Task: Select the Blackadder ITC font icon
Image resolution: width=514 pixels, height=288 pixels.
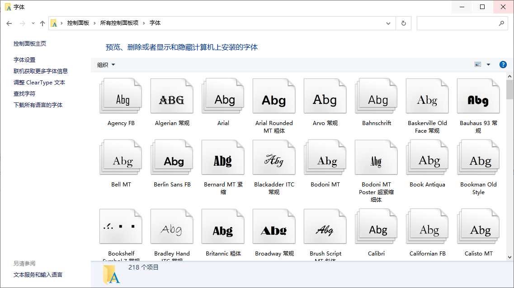Action: [x=274, y=158]
